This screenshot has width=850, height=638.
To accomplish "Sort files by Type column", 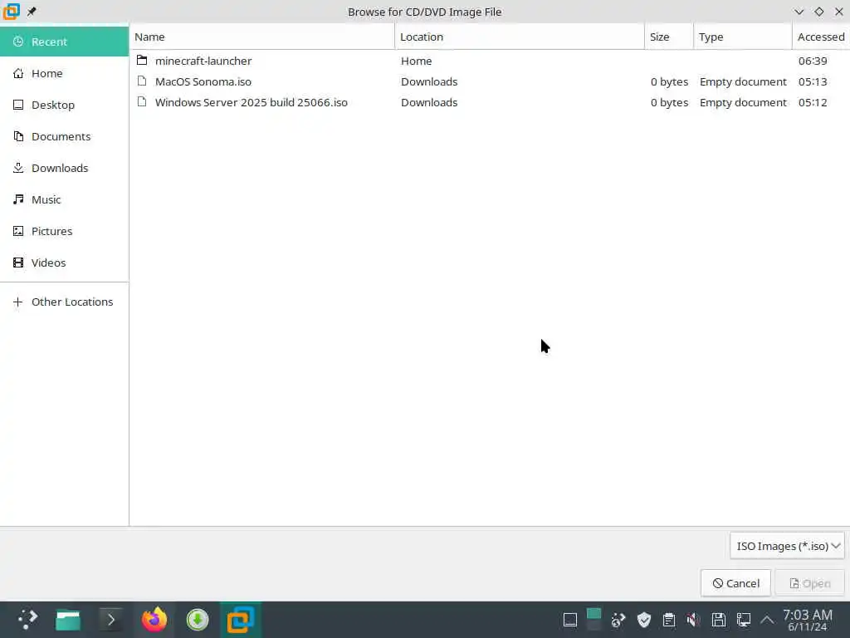I will click(743, 37).
